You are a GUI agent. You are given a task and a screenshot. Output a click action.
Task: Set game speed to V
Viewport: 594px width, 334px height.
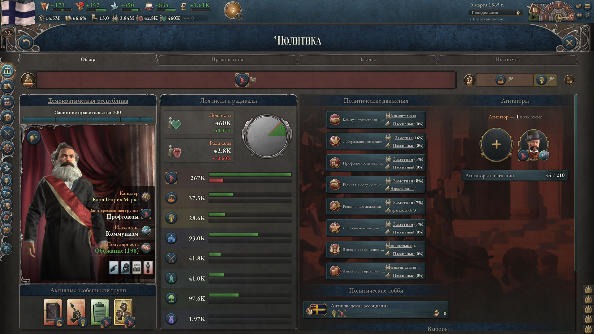coord(571,17)
